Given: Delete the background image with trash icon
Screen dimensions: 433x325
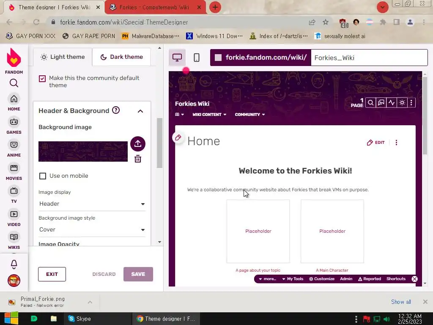Looking at the screenshot, I should click(x=138, y=159).
